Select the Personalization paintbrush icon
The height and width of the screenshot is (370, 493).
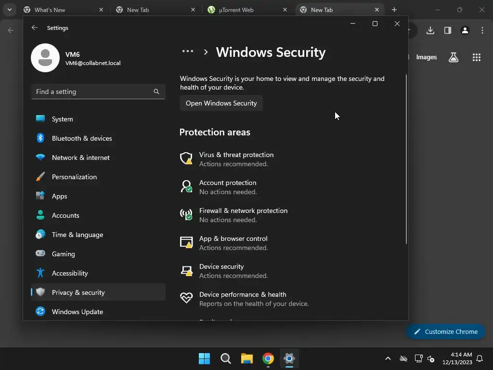click(x=40, y=176)
